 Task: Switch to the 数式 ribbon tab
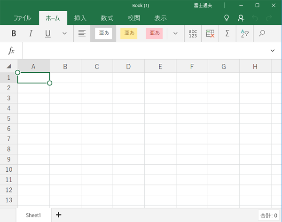[x=107, y=18]
